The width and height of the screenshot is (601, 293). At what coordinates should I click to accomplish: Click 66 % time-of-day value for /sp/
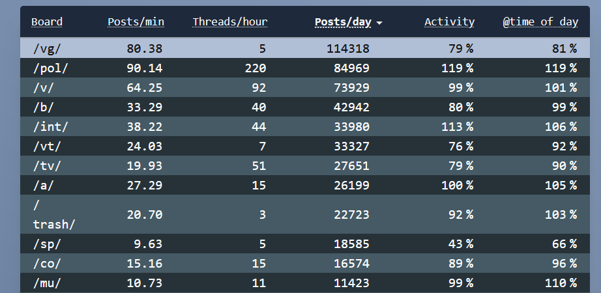[x=564, y=244]
